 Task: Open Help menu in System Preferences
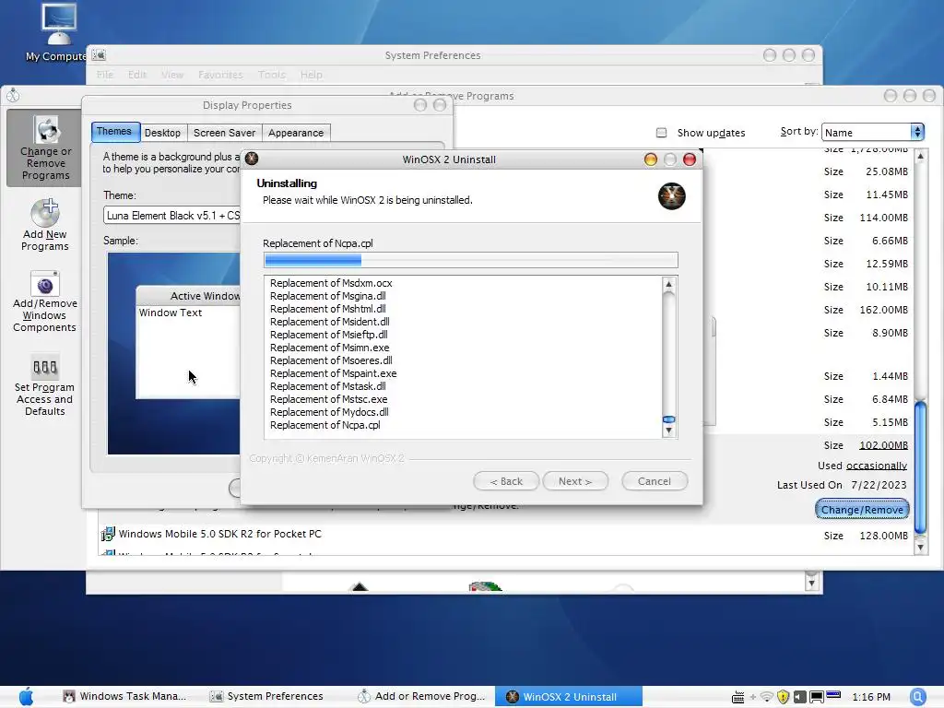(312, 74)
